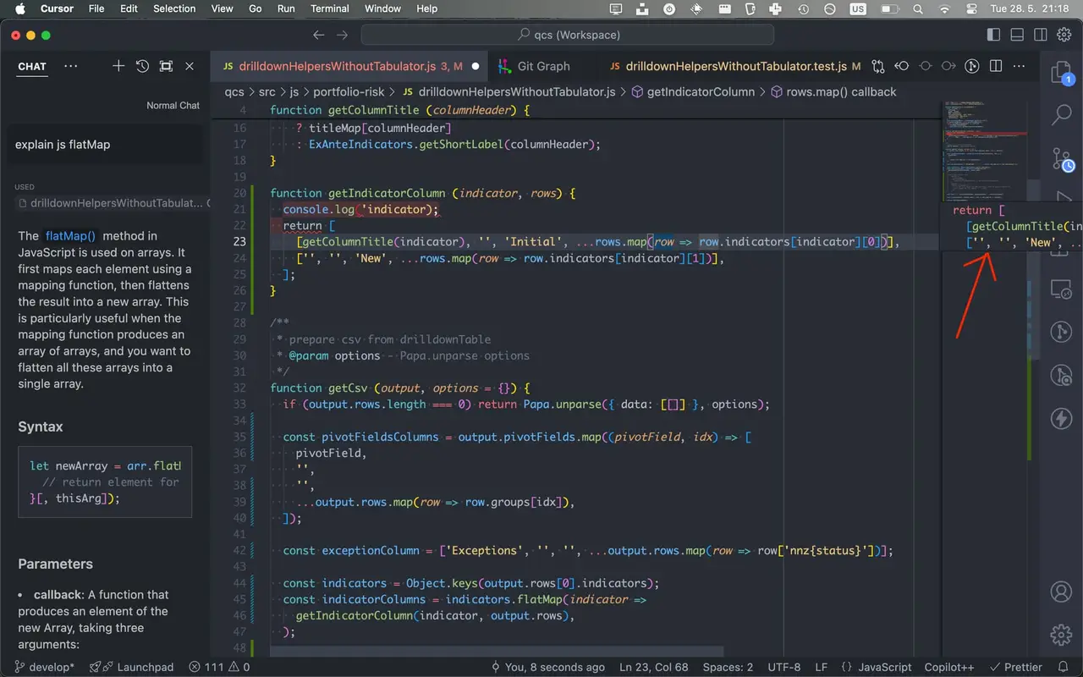Open chat history clock icon
Screen dimensions: 1083x677
click(x=142, y=66)
